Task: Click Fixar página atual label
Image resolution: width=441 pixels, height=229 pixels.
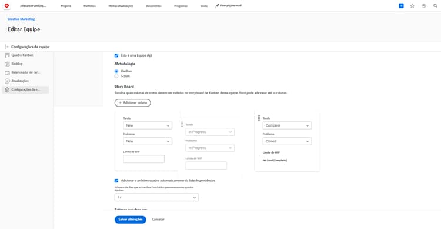Action: (230, 6)
